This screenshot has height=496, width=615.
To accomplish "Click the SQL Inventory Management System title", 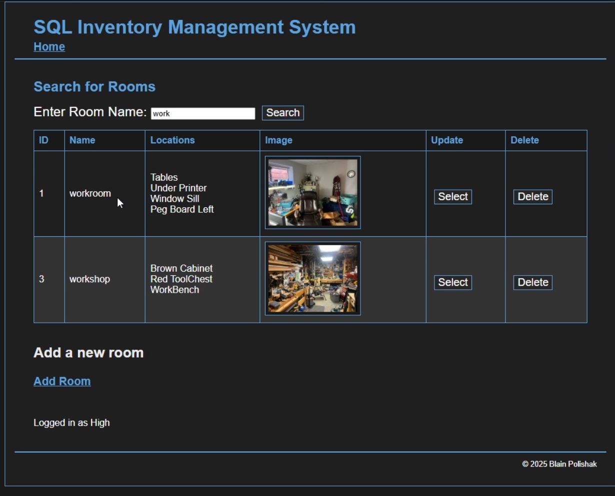I will pos(194,27).
